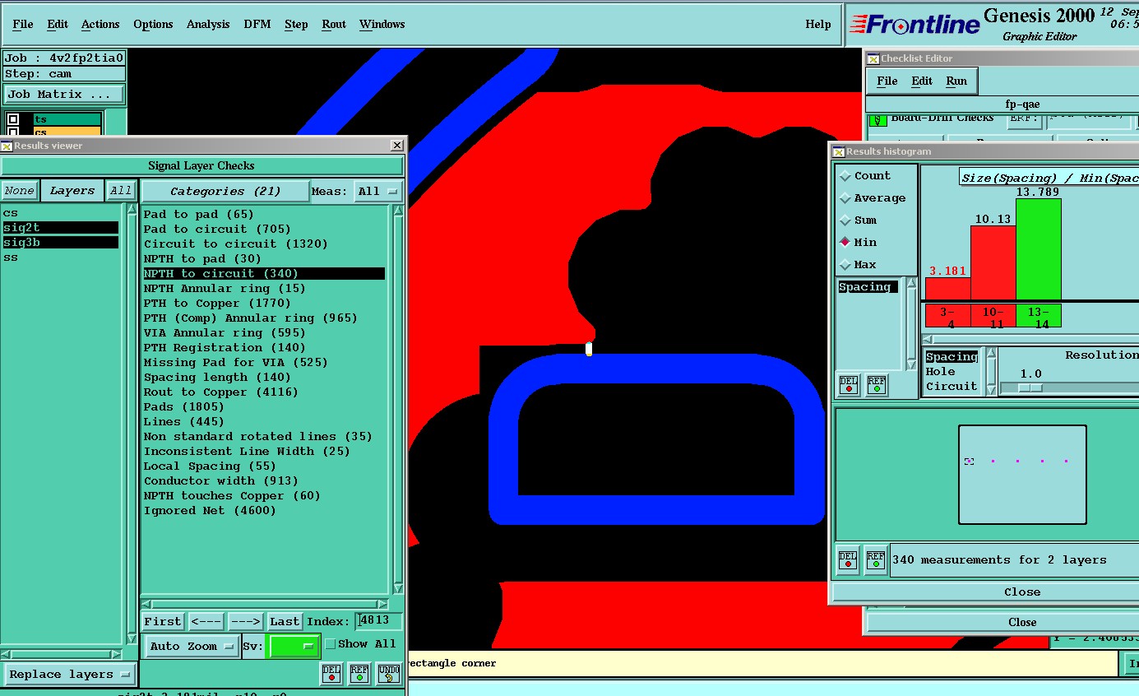Click Results histogram title bar window icon
1139x696 pixels.
pyautogui.click(x=839, y=151)
